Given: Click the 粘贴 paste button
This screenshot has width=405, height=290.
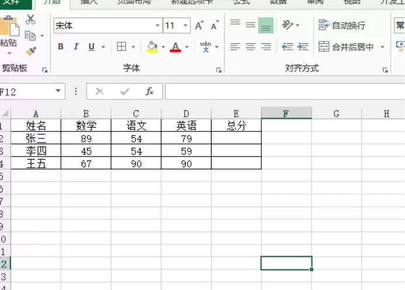Looking at the screenshot, I should [8, 34].
